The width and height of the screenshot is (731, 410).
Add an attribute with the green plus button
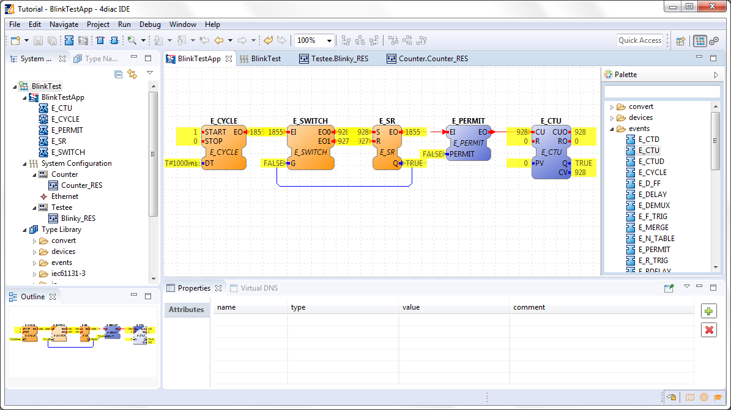pos(708,311)
